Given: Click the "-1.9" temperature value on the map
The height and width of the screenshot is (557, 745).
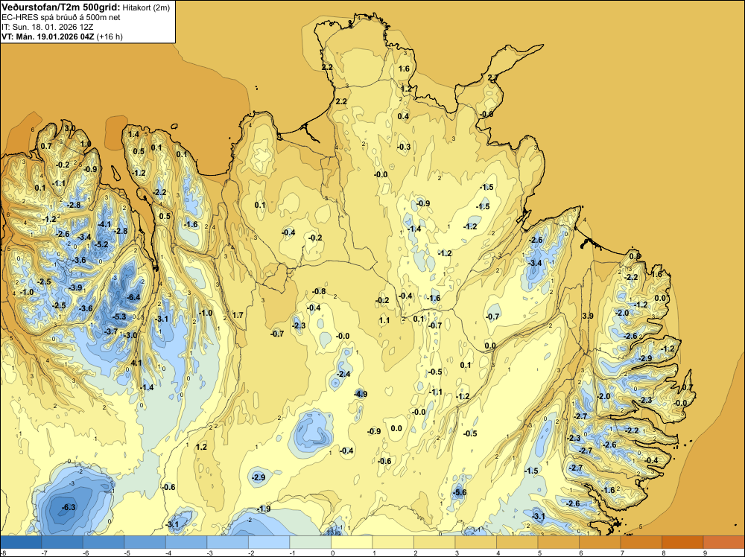Looking at the screenshot, I should tap(264, 509).
